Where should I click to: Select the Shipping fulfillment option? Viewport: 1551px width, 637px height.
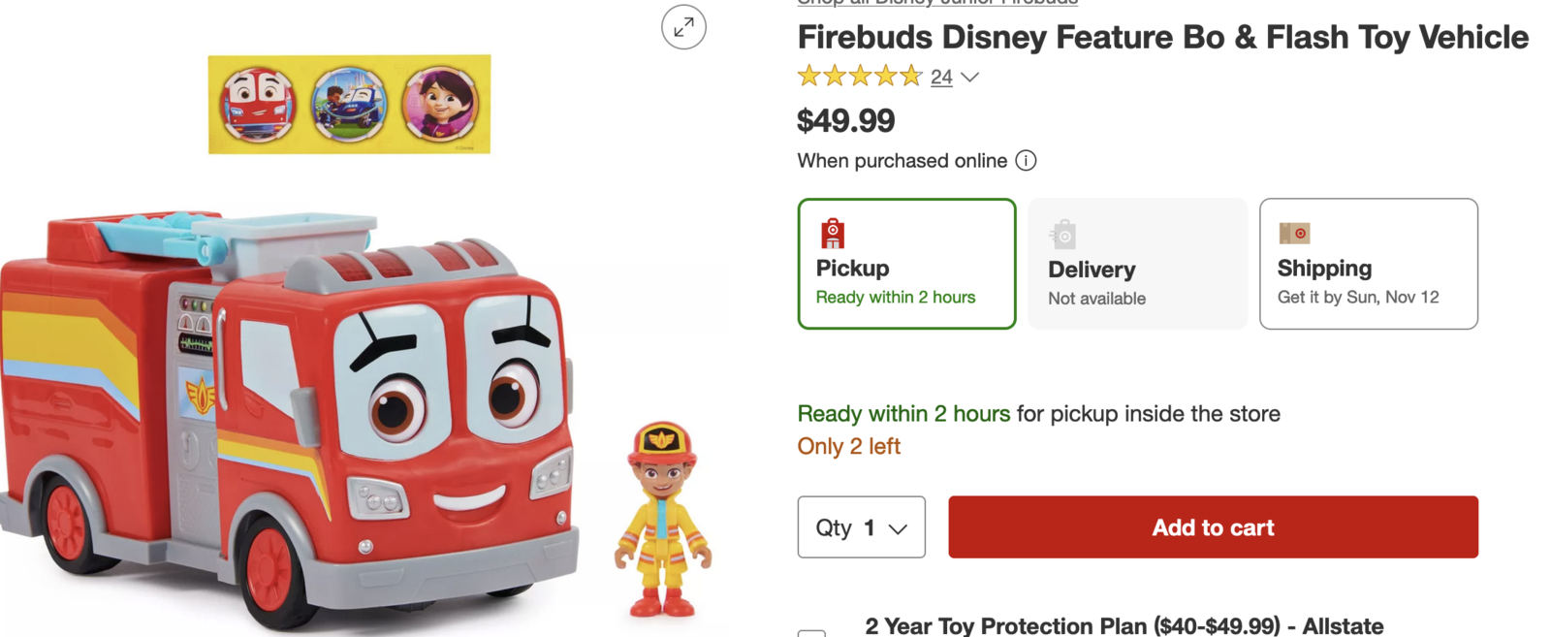click(1368, 264)
